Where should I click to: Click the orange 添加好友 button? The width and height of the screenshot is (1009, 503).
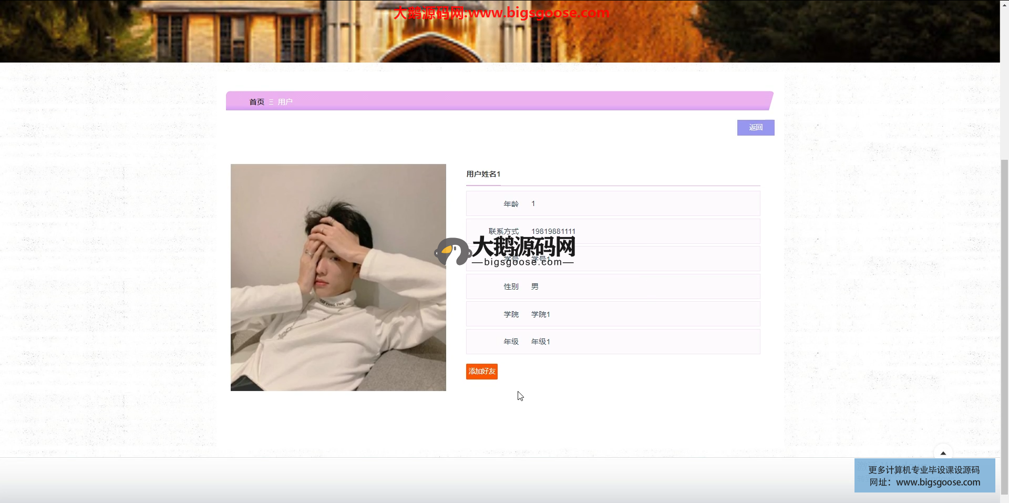481,372
